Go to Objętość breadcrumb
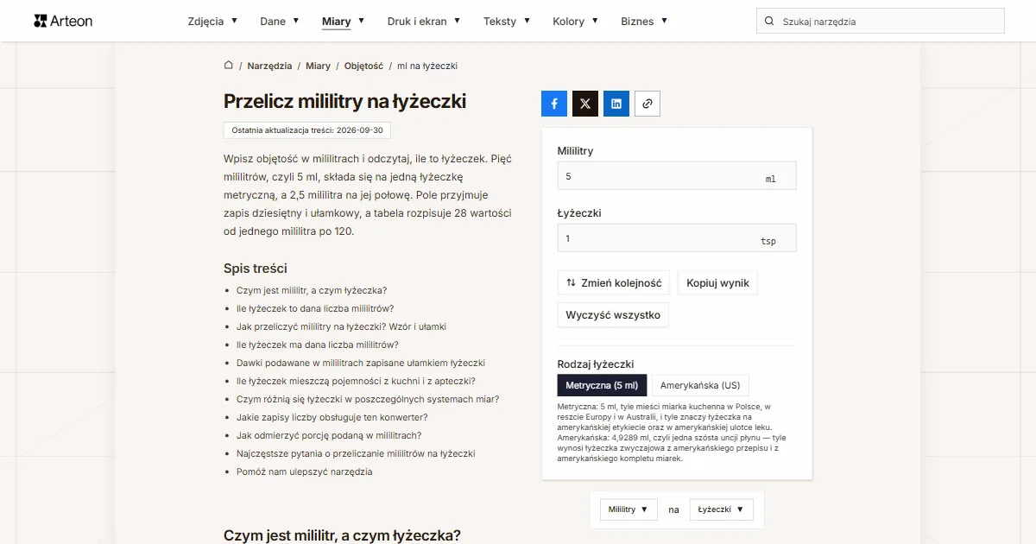Screen dimensions: 1036x544 click(x=363, y=66)
